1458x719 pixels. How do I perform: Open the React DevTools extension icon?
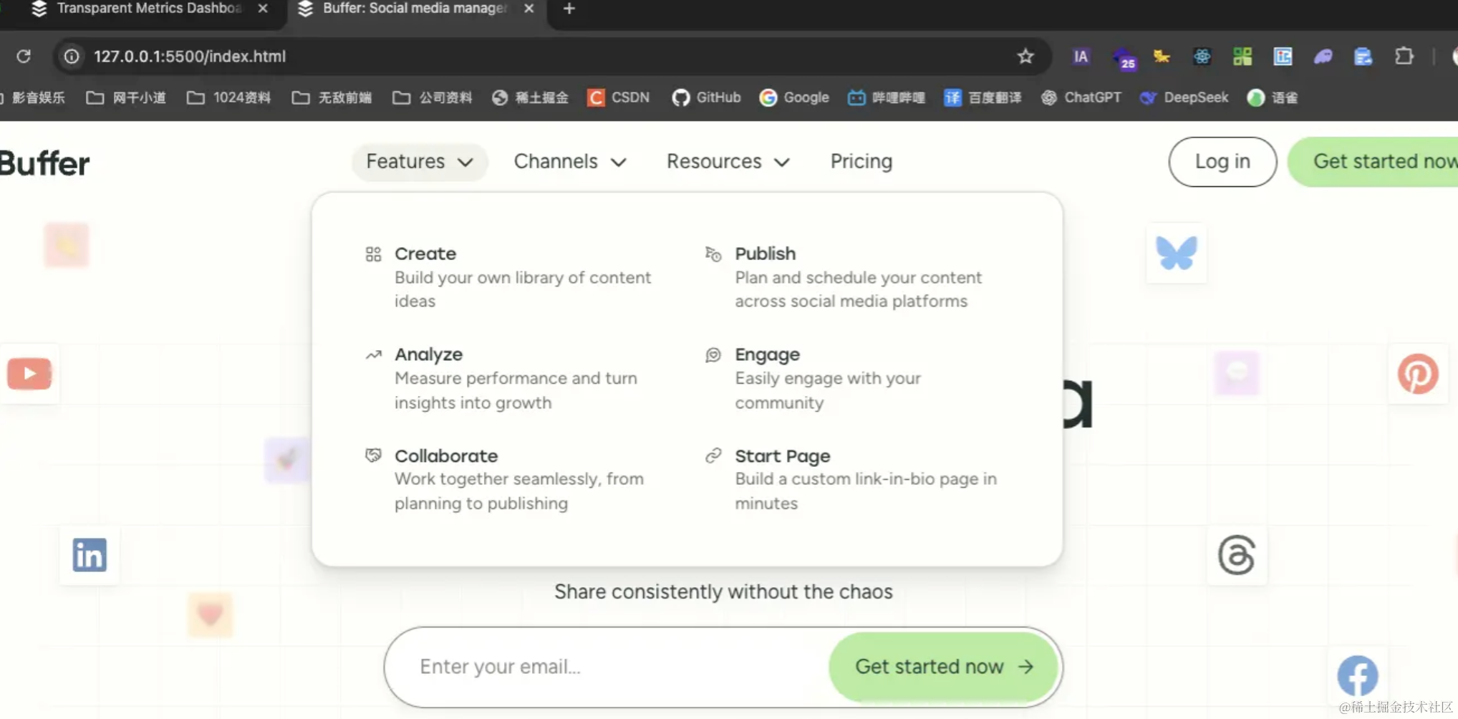[x=1202, y=57]
